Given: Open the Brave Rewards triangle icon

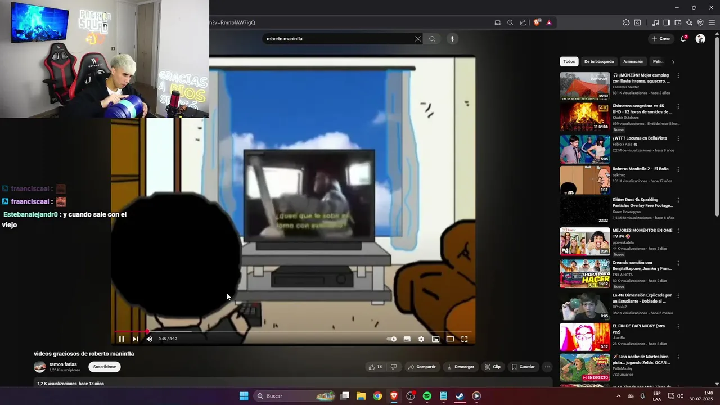Looking at the screenshot, I should 549,22.
